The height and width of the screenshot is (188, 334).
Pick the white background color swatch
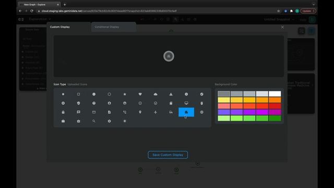[x=275, y=94]
